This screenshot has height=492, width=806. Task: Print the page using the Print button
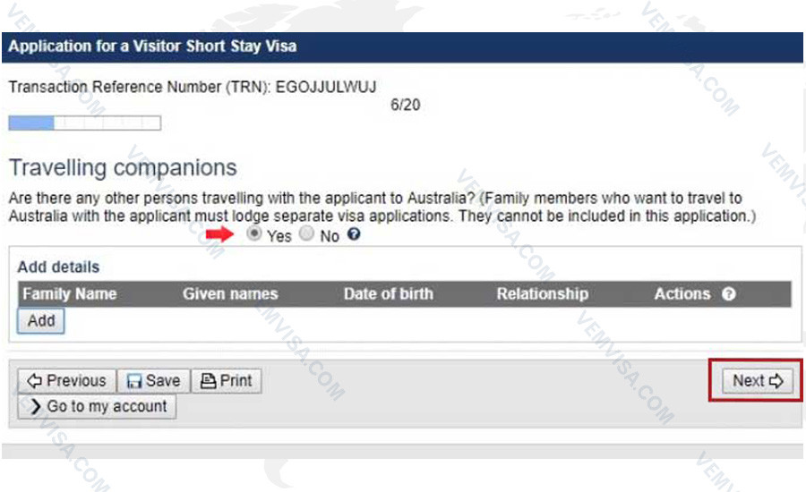click(x=227, y=380)
